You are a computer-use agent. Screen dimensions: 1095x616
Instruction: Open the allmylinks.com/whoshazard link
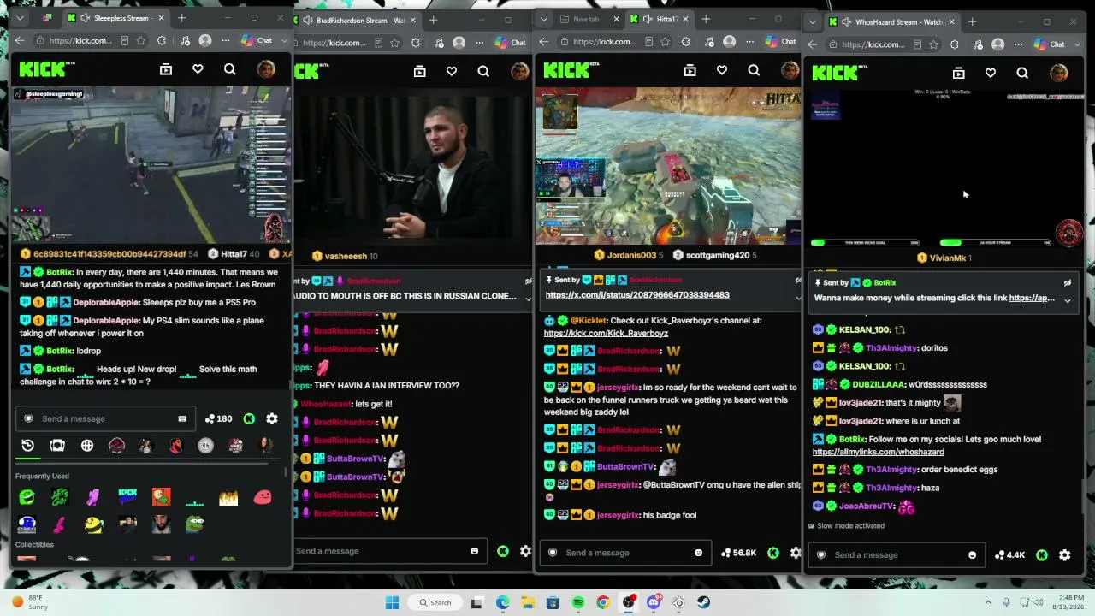878,452
